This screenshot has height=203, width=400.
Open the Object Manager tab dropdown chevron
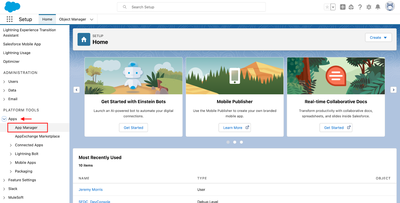[x=92, y=19]
